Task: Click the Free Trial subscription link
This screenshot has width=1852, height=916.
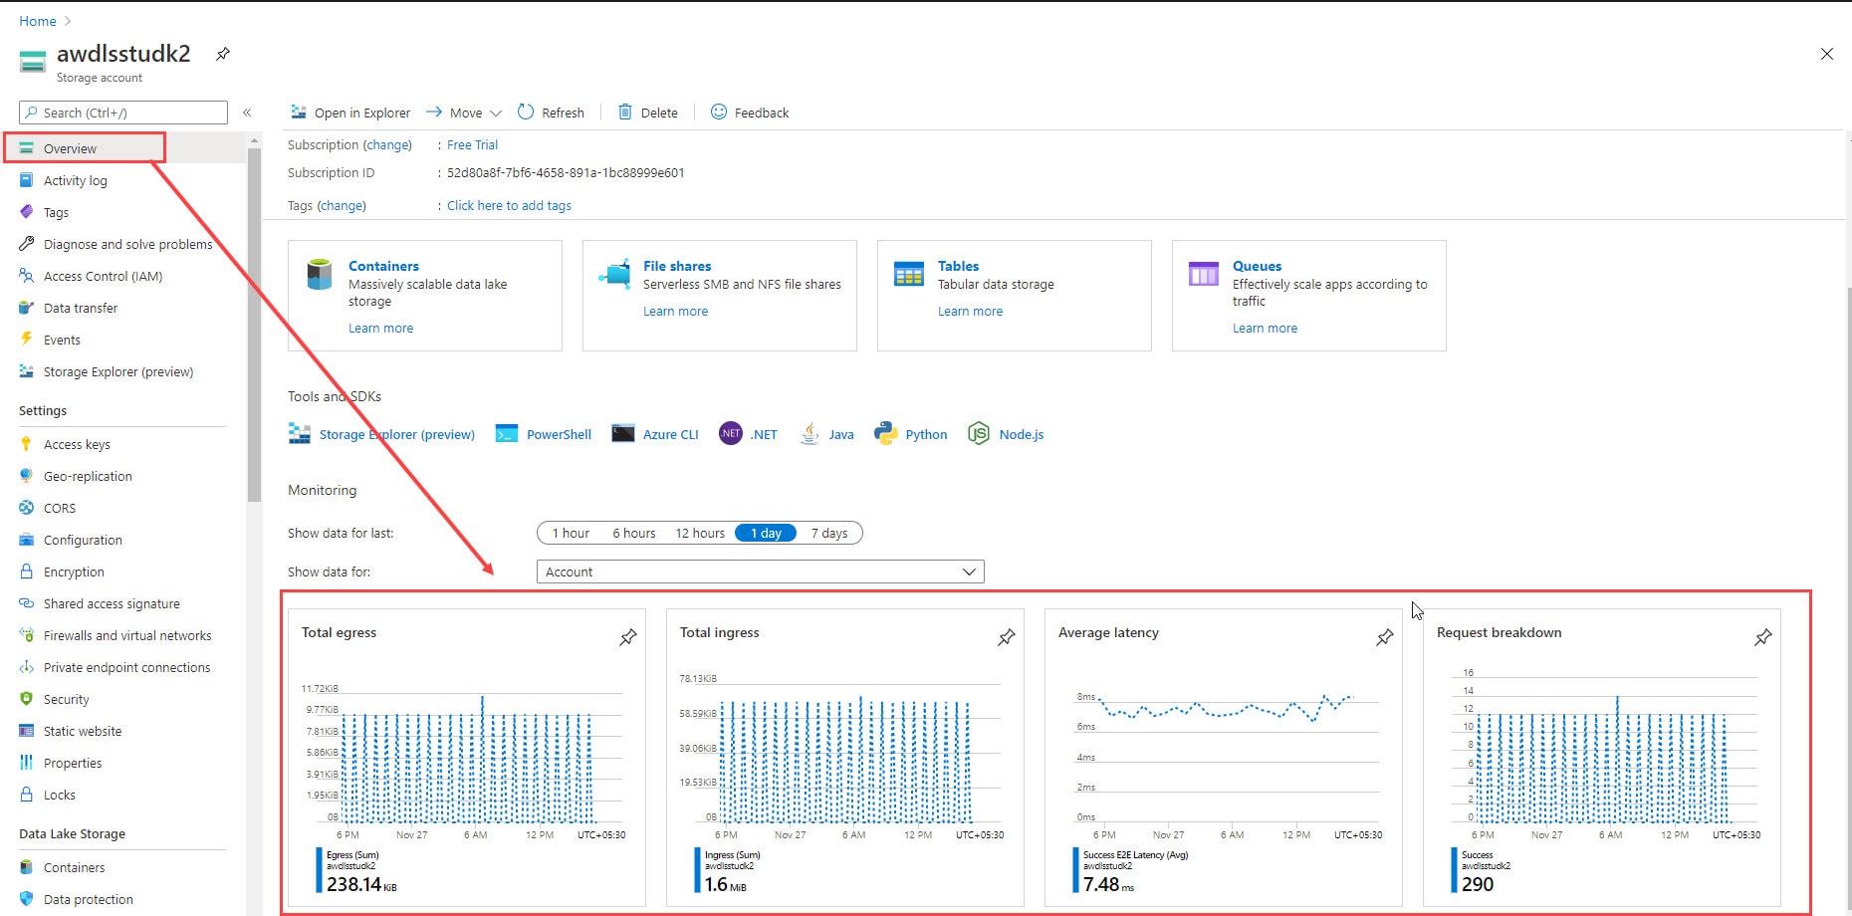Action: 472,144
